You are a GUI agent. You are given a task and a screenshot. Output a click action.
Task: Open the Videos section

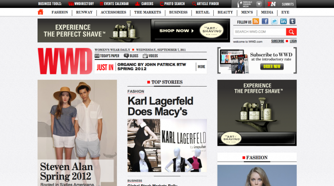(x=150, y=56)
